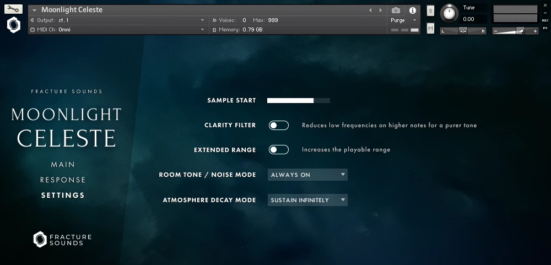
Task: Click the Max voices 999 value
Action: click(x=273, y=20)
